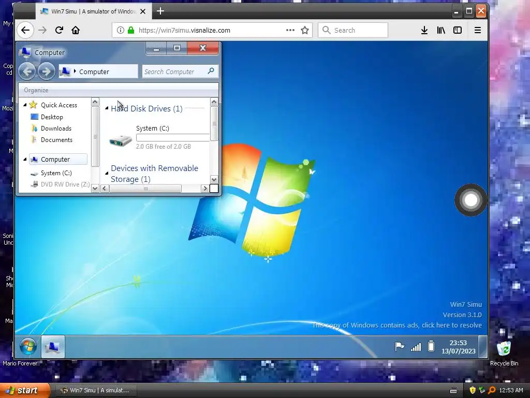Click content pane scroll down arrow
The image size is (530, 398).
point(214,179)
